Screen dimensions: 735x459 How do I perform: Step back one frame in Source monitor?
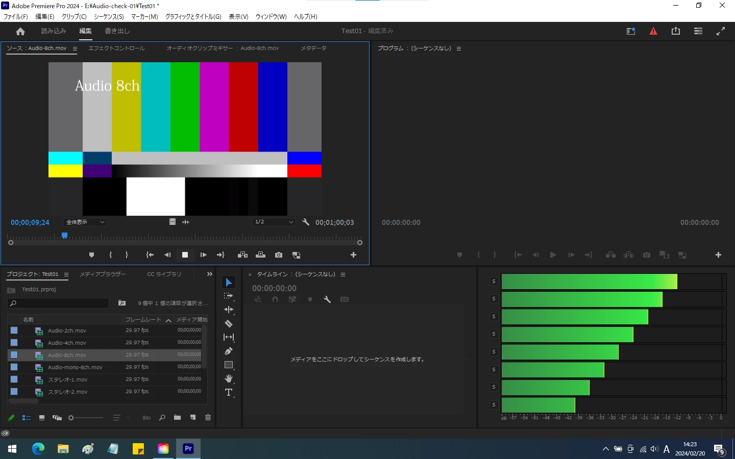pyautogui.click(x=167, y=255)
